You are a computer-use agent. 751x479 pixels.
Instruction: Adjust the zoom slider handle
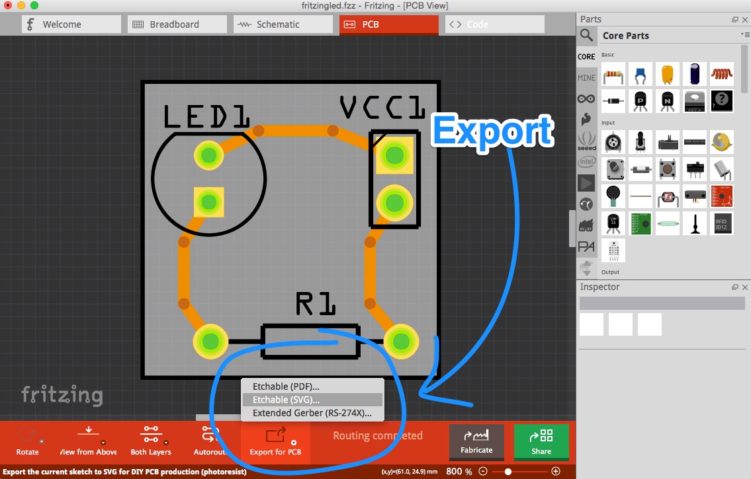508,471
